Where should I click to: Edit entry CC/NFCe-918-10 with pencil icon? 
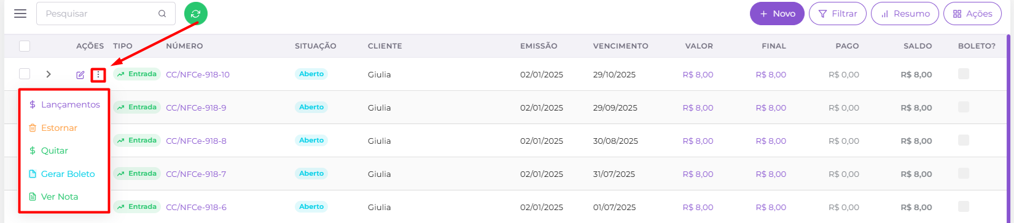click(80, 75)
